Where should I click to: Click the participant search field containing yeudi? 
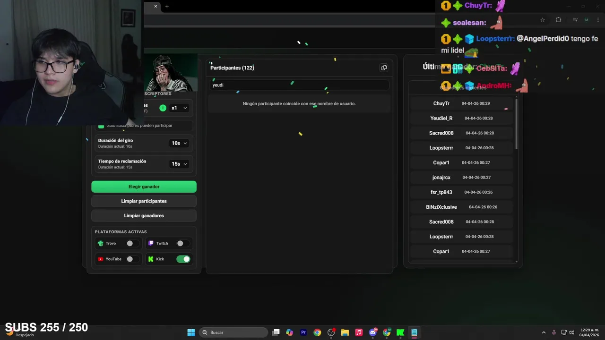tap(299, 85)
